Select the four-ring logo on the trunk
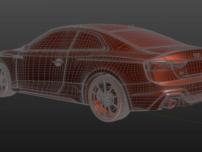The height and width of the screenshot is (152, 202). (197, 55)
